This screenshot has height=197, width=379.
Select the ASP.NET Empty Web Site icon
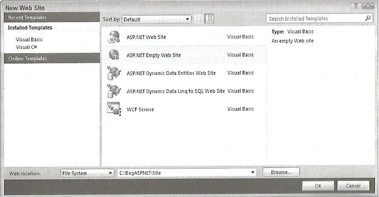pyautogui.click(x=113, y=55)
